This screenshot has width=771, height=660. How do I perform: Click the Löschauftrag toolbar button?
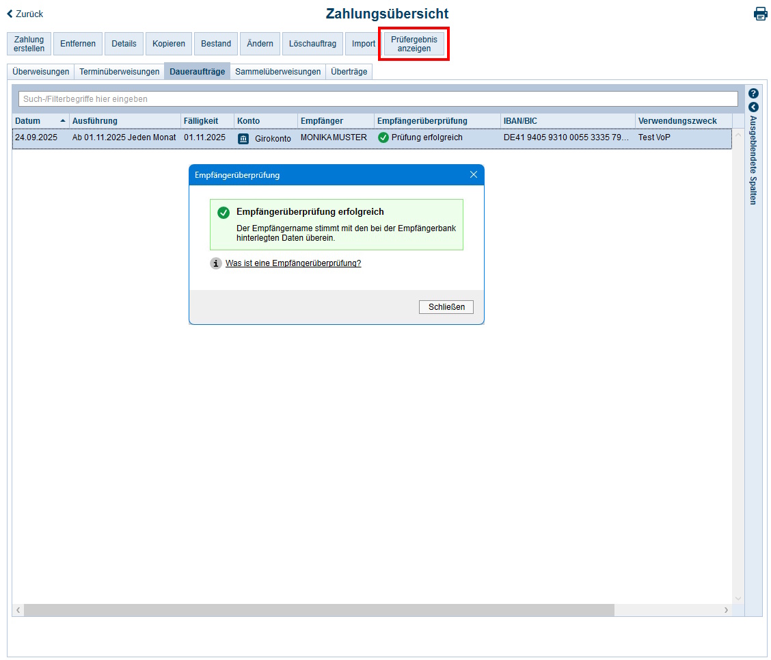(312, 44)
